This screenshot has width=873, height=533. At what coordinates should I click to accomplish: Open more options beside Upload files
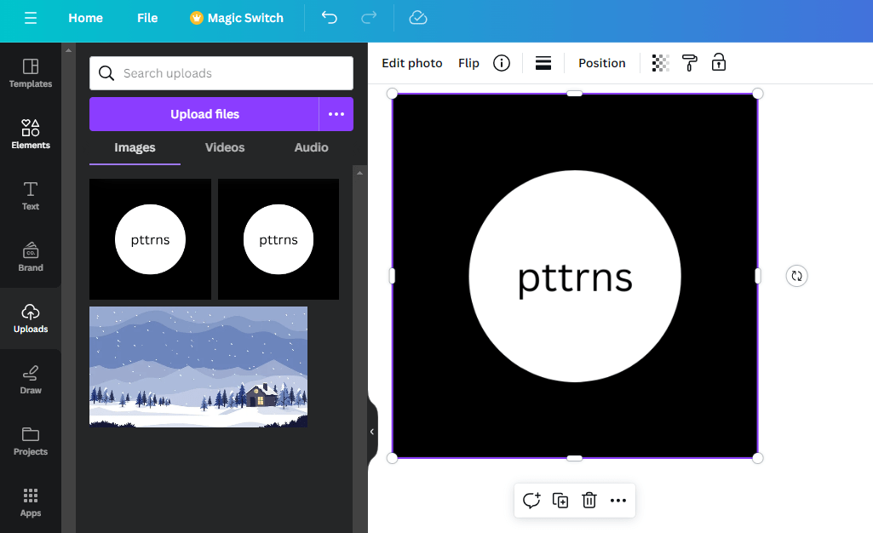click(x=336, y=113)
